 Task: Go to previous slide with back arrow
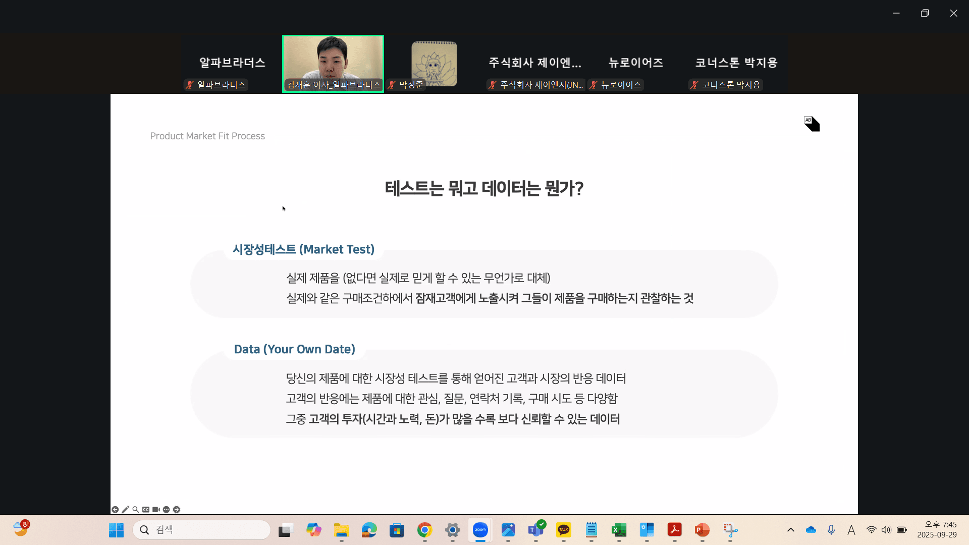(x=115, y=510)
